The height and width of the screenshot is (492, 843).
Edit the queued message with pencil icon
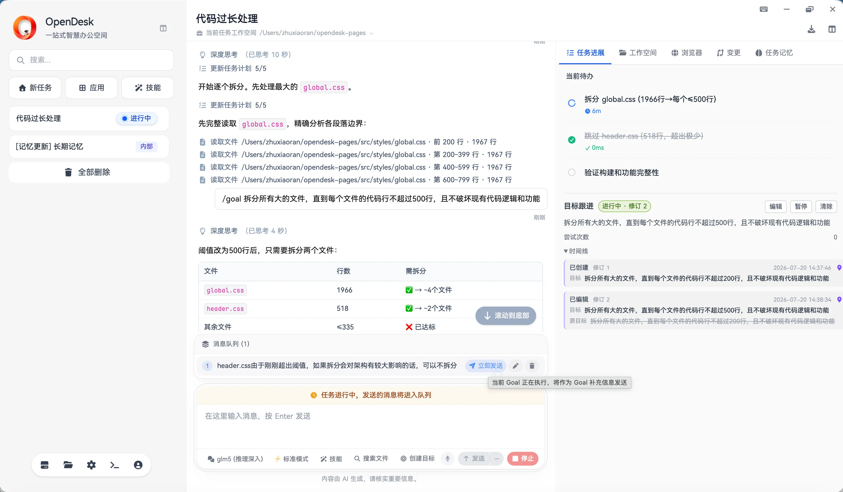[515, 366]
